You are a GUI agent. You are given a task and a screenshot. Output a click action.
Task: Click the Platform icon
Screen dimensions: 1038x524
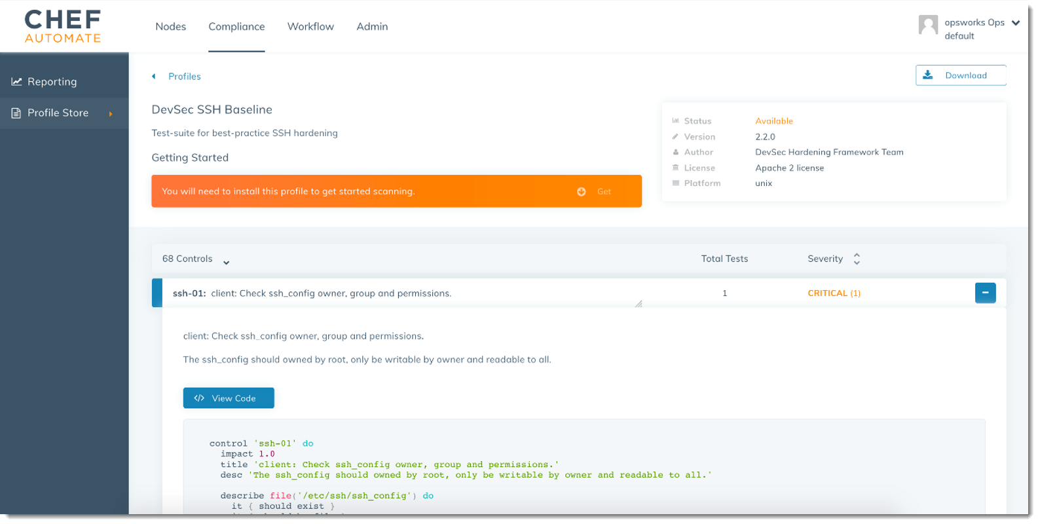676,183
